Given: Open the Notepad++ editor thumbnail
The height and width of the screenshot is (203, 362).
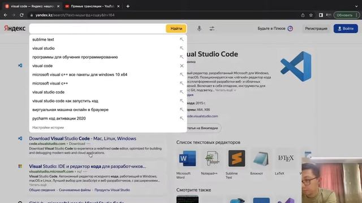Looking at the screenshot, I should (212, 158).
